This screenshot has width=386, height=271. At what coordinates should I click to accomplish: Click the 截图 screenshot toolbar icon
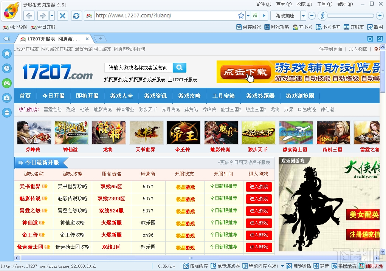375,27
